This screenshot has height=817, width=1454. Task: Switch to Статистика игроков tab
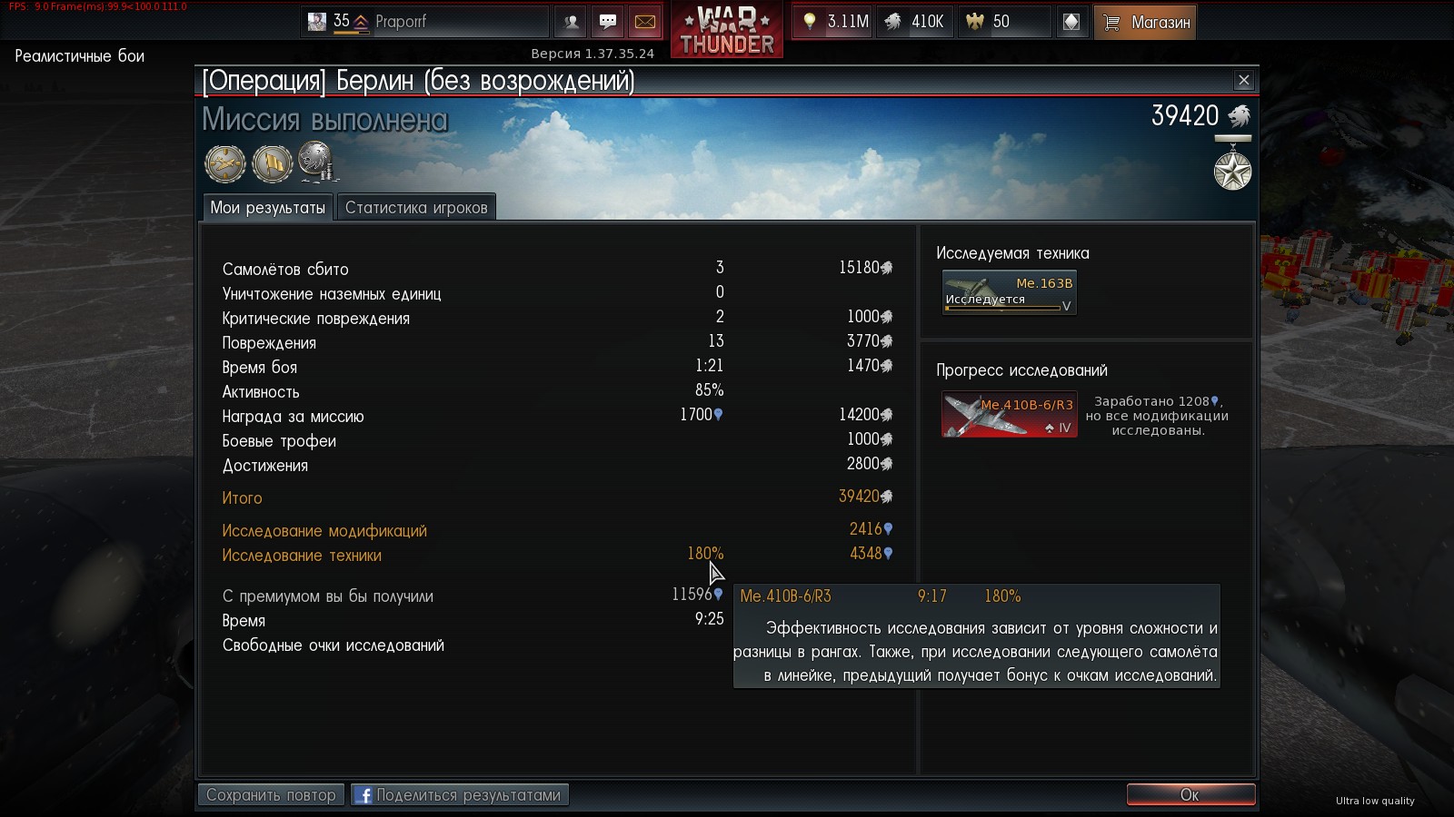pyautogui.click(x=416, y=208)
